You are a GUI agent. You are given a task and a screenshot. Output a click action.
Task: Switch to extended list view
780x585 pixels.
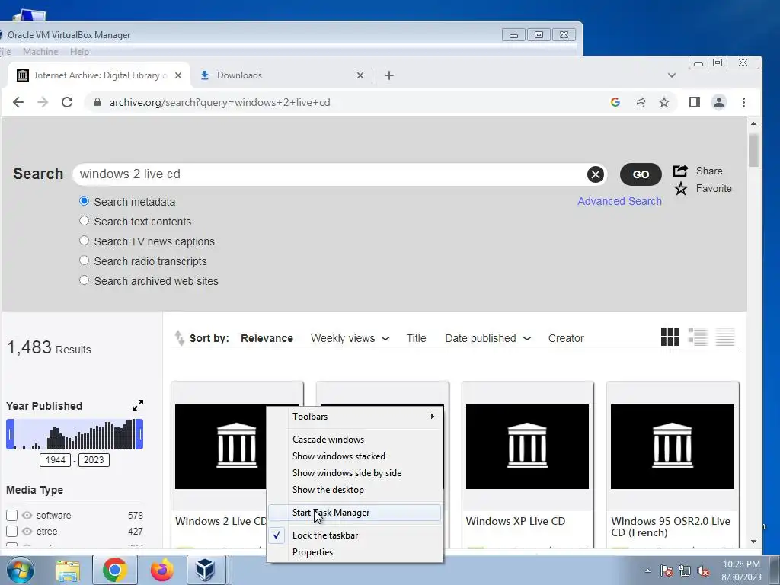point(698,337)
